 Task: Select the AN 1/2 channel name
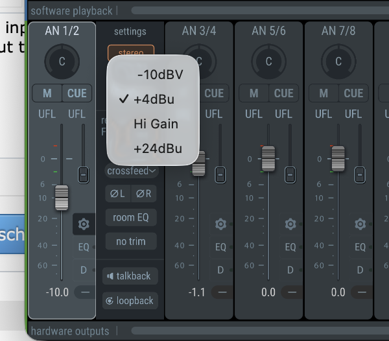(62, 31)
